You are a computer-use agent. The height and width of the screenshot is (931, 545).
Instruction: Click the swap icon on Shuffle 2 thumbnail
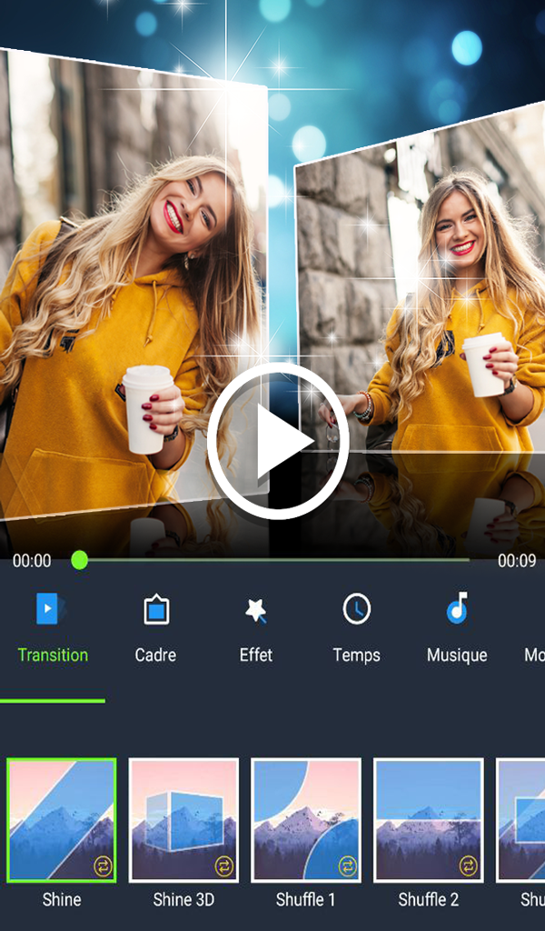[x=469, y=866]
